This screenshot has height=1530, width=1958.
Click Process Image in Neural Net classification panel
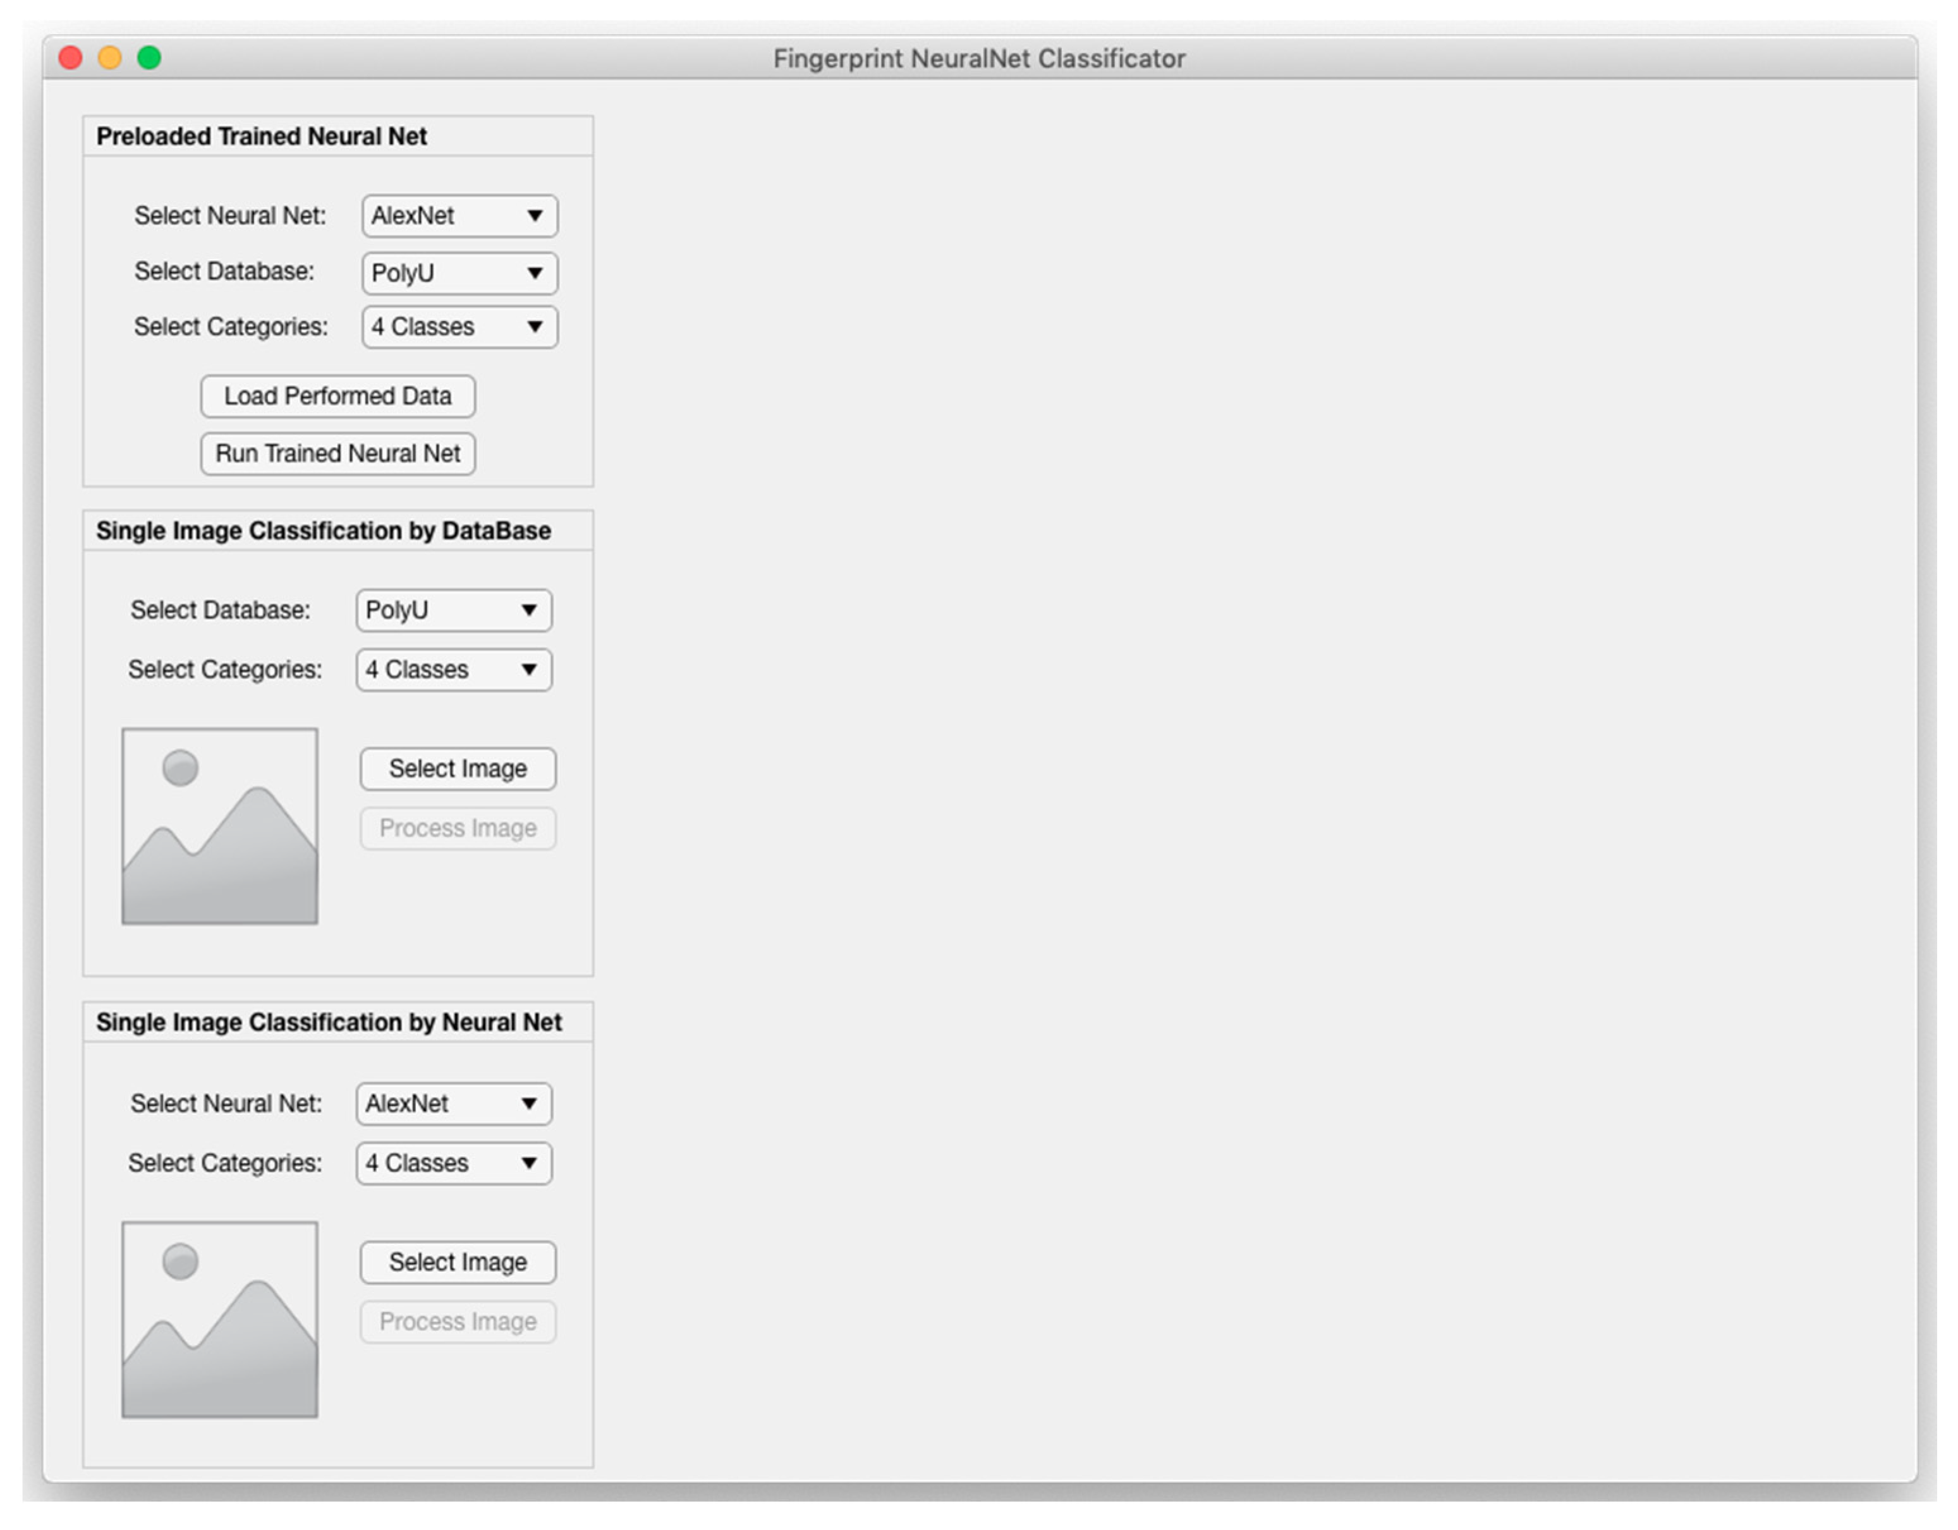(x=457, y=1322)
